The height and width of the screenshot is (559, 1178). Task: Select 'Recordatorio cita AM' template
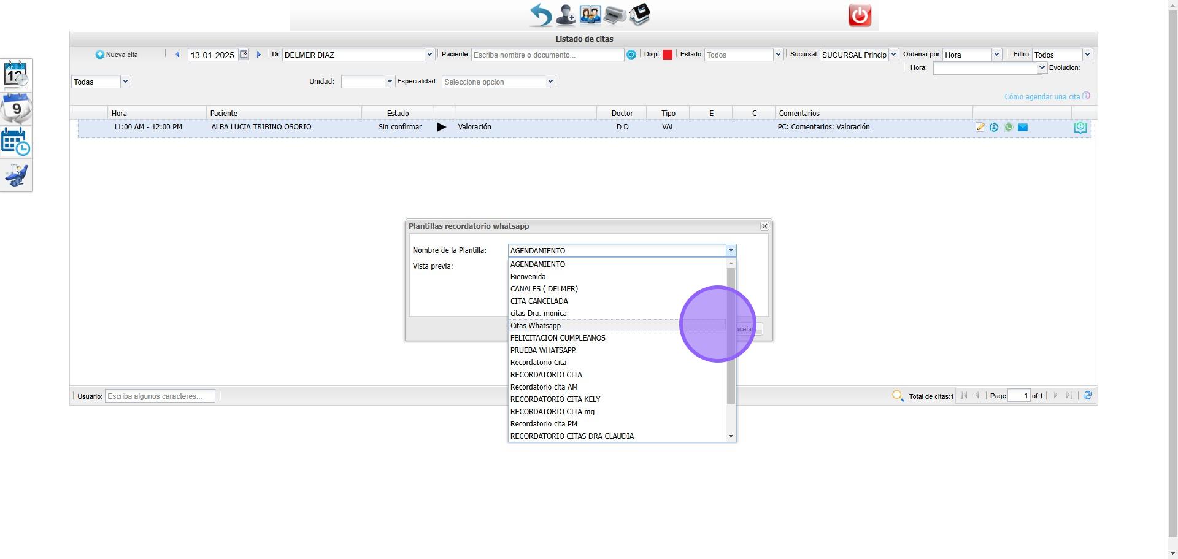(x=544, y=387)
